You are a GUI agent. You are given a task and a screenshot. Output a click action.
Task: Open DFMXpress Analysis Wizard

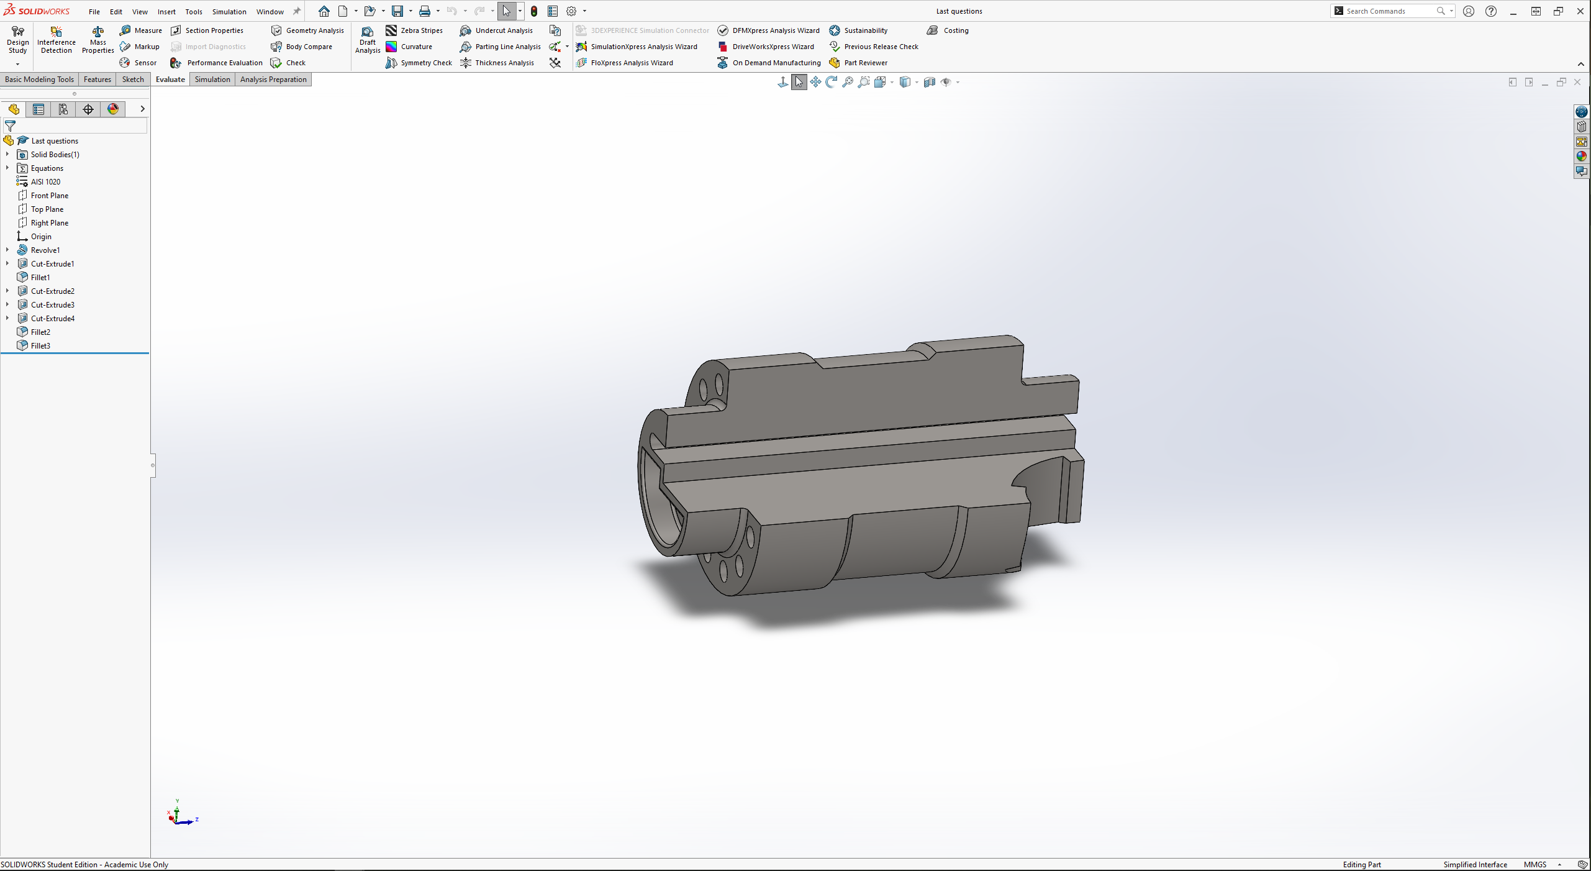(769, 30)
